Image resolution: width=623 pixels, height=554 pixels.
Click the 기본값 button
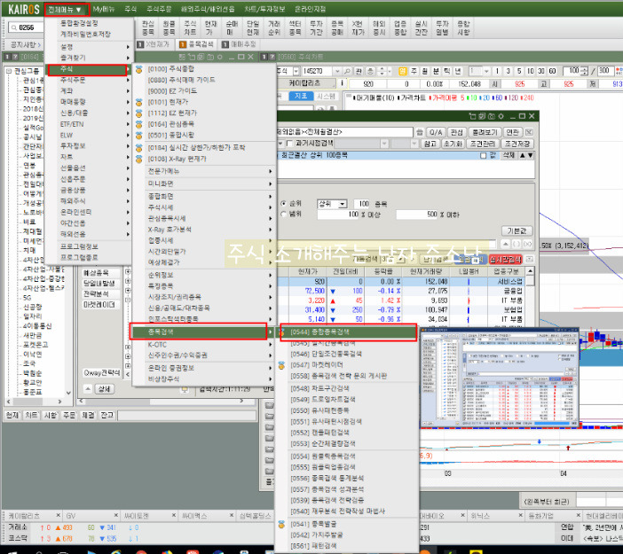517,231
